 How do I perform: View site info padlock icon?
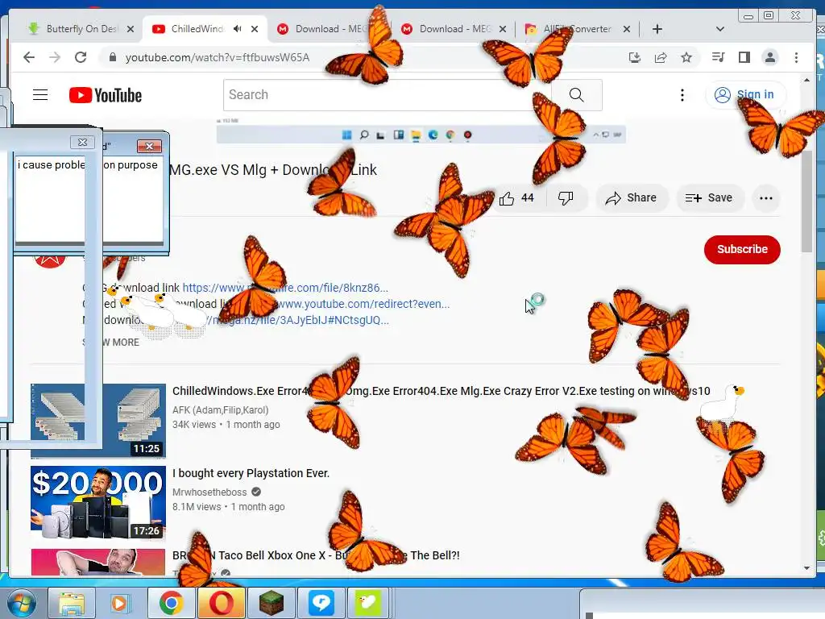112,57
